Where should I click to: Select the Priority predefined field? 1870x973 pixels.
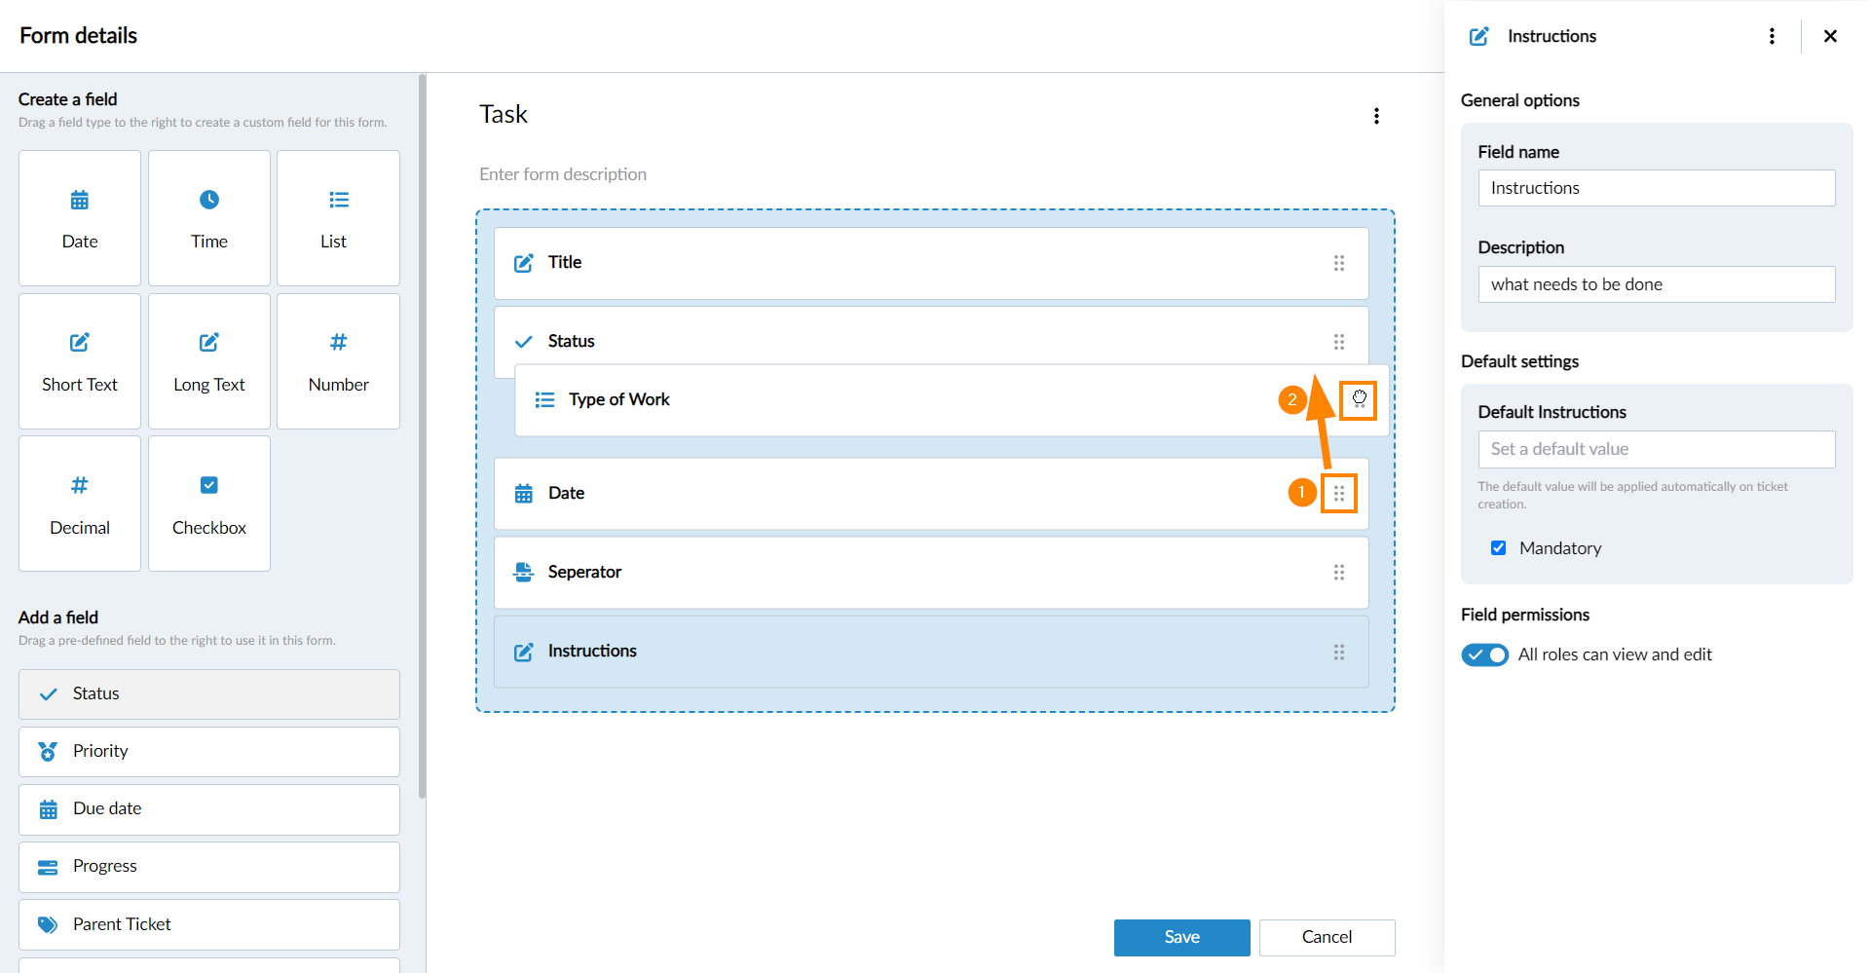(208, 751)
